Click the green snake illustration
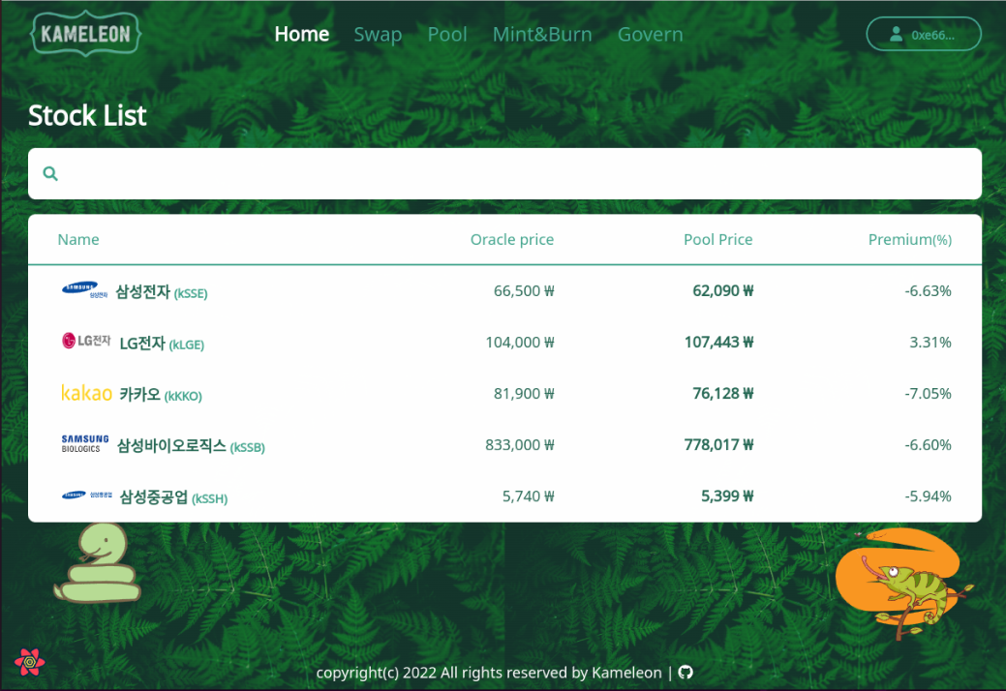Image resolution: width=1006 pixels, height=691 pixels. (x=97, y=563)
